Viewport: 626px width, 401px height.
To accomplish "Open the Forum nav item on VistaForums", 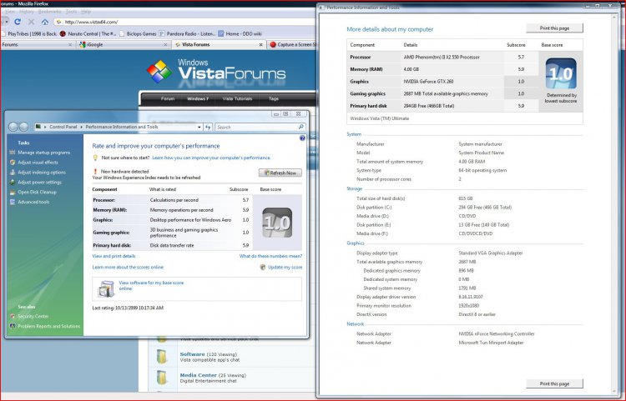I will [x=168, y=98].
